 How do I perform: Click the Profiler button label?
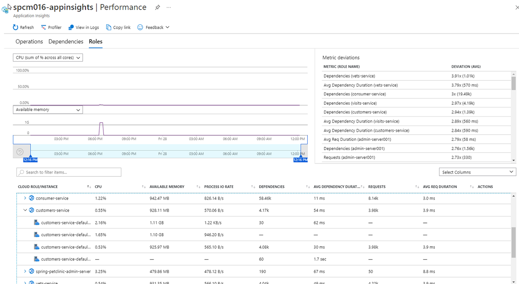pyautogui.click(x=55, y=28)
